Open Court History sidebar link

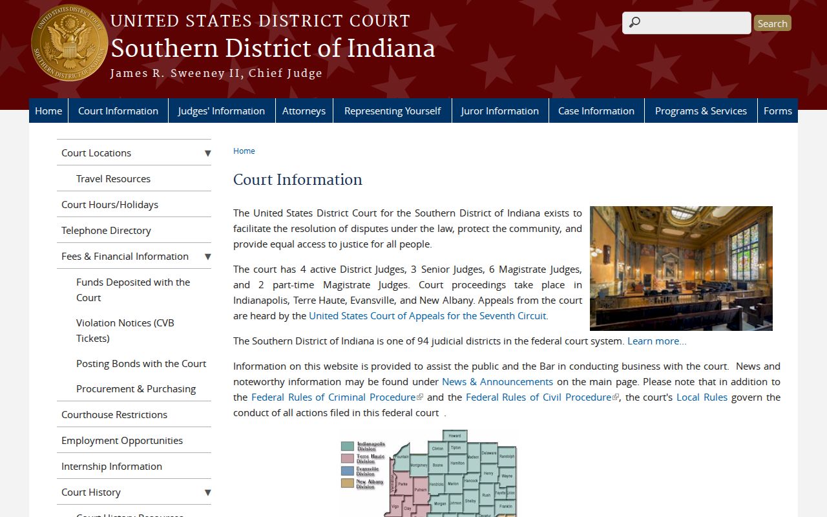point(91,492)
